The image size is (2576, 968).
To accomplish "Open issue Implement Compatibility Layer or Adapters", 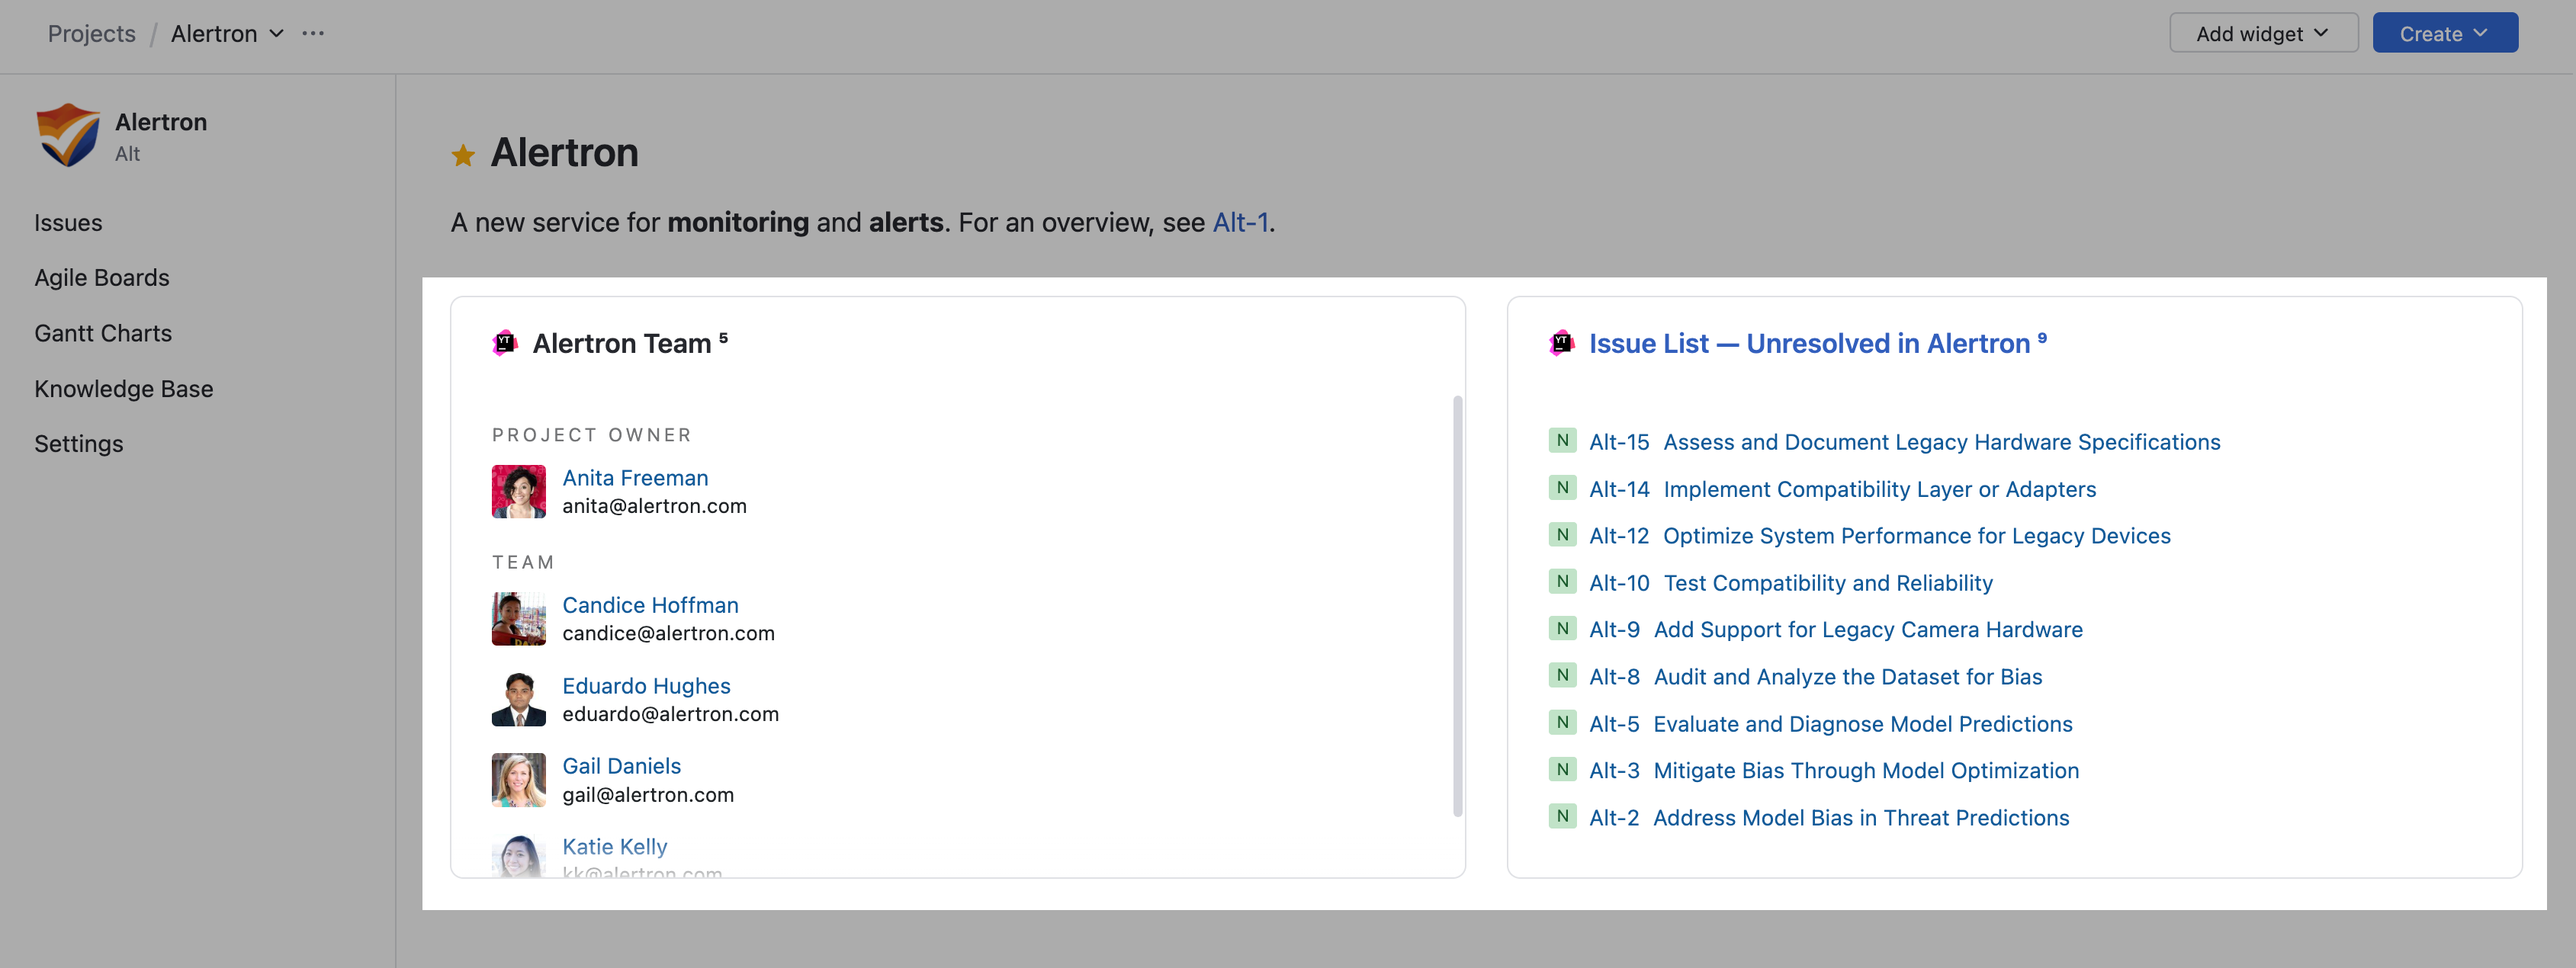I will (x=1879, y=488).
